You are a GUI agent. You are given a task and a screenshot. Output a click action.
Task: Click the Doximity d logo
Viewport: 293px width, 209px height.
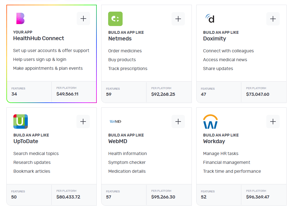pyautogui.click(x=210, y=19)
